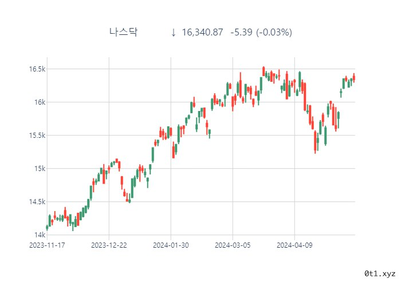Select the index value 16,340.87
The image size is (401, 286).
click(202, 33)
